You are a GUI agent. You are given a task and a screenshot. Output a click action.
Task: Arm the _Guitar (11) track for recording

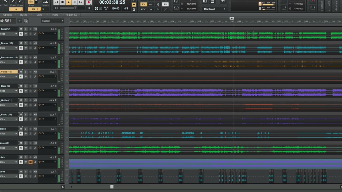(x=30, y=100)
